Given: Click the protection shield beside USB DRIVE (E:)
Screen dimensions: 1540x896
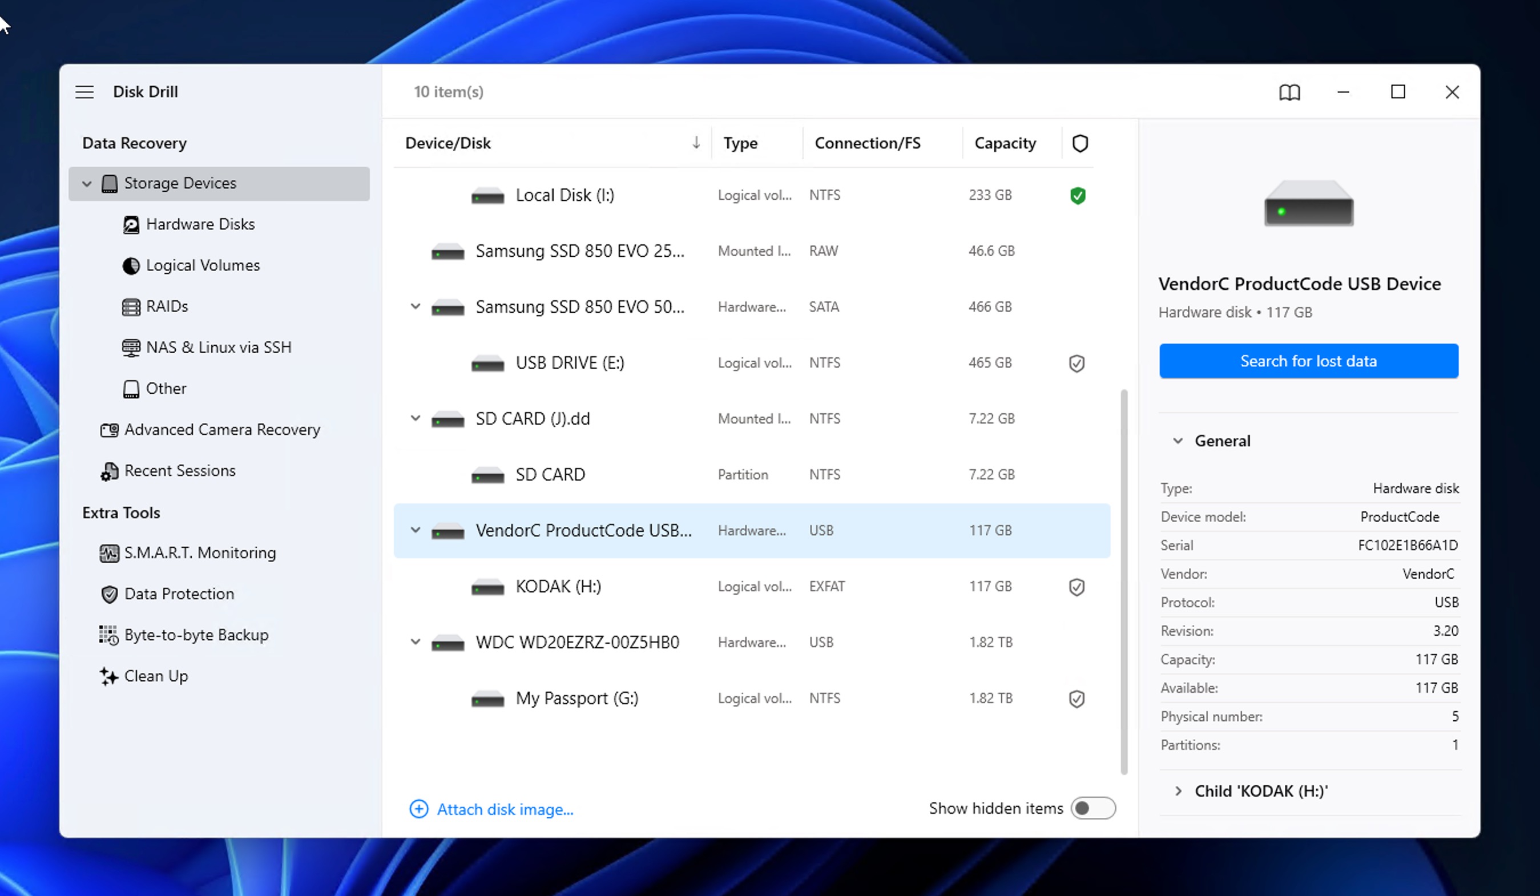Looking at the screenshot, I should pyautogui.click(x=1076, y=362).
